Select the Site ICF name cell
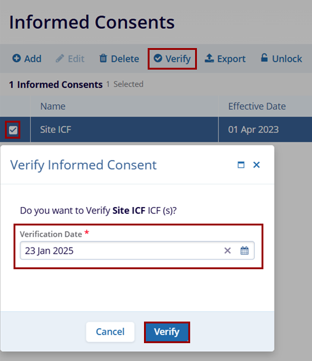Image resolution: width=312 pixels, height=361 pixels. tap(124, 129)
